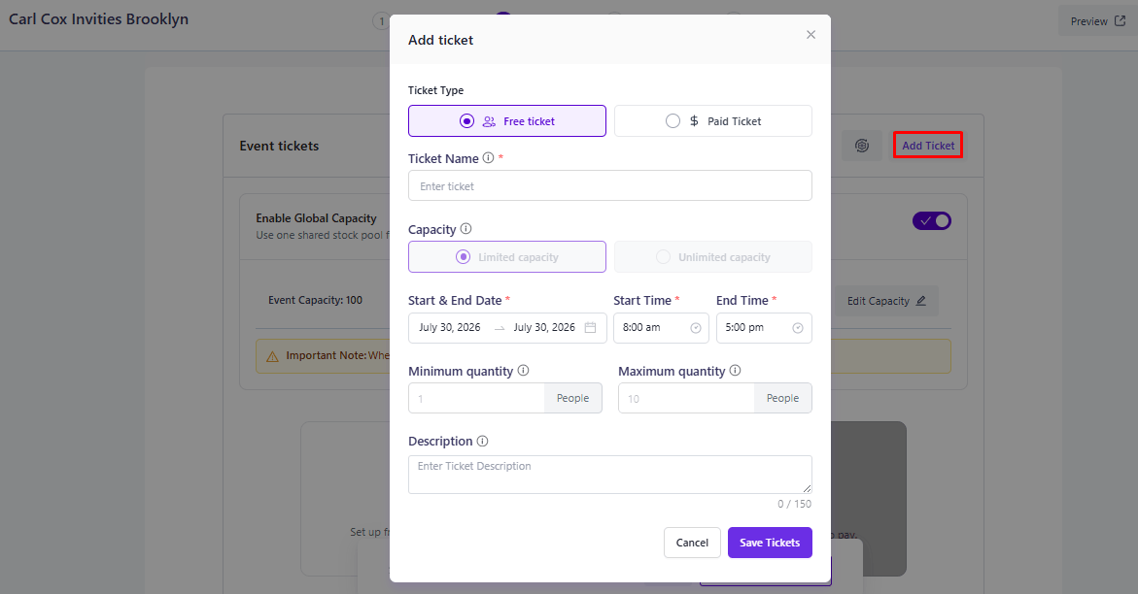Click the Cancel button

pyautogui.click(x=692, y=543)
